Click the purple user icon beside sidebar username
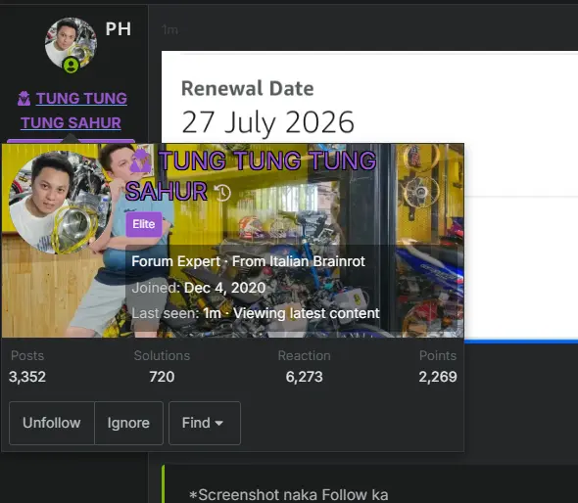 point(24,98)
